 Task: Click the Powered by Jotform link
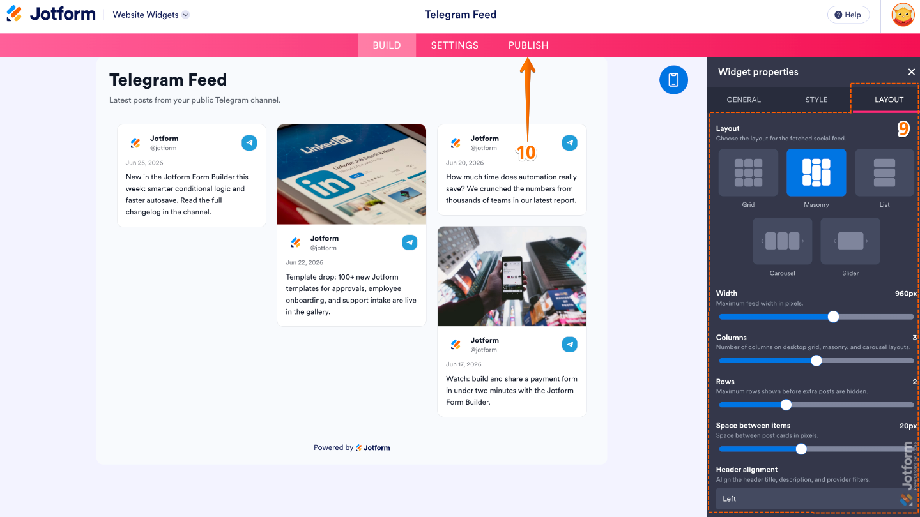(352, 447)
